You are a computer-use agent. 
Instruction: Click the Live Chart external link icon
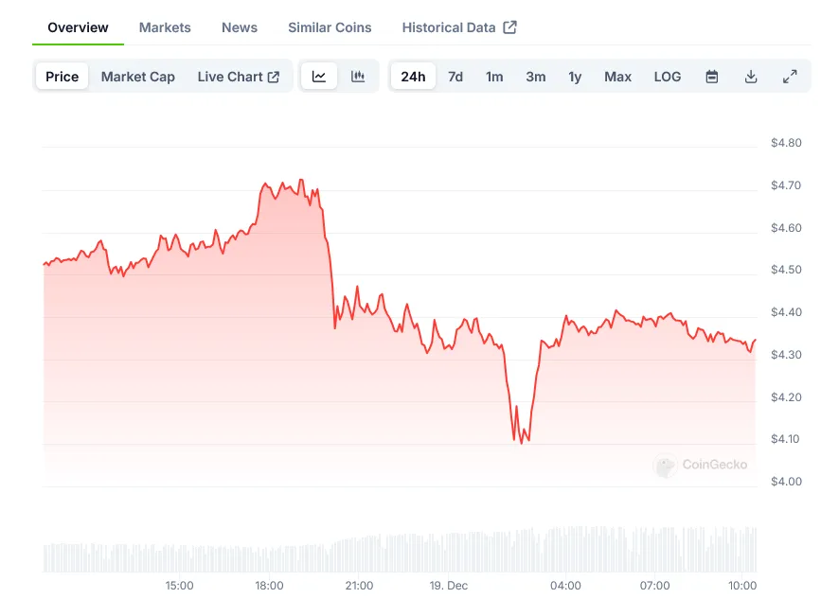(x=275, y=76)
